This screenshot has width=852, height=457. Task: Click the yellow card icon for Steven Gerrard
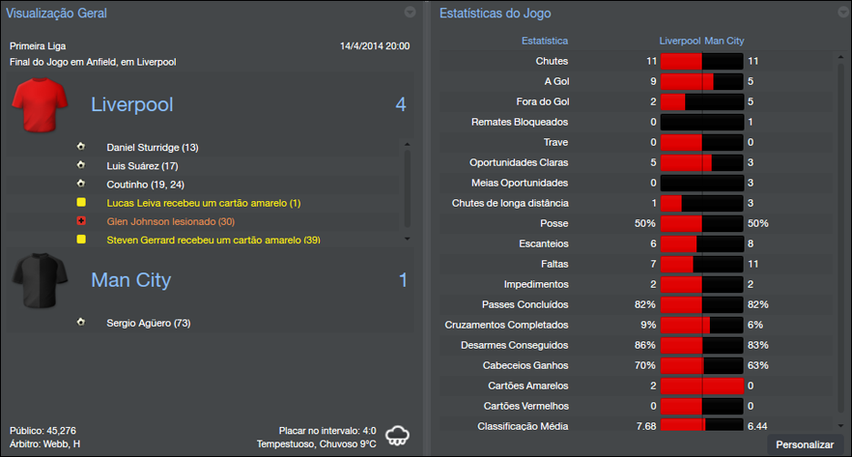pyautogui.click(x=81, y=239)
